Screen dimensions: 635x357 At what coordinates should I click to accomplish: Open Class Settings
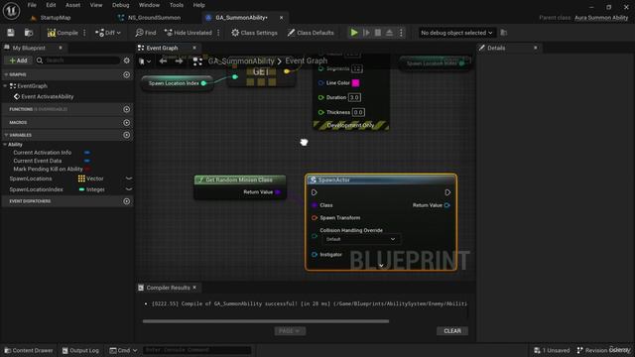[x=254, y=33]
